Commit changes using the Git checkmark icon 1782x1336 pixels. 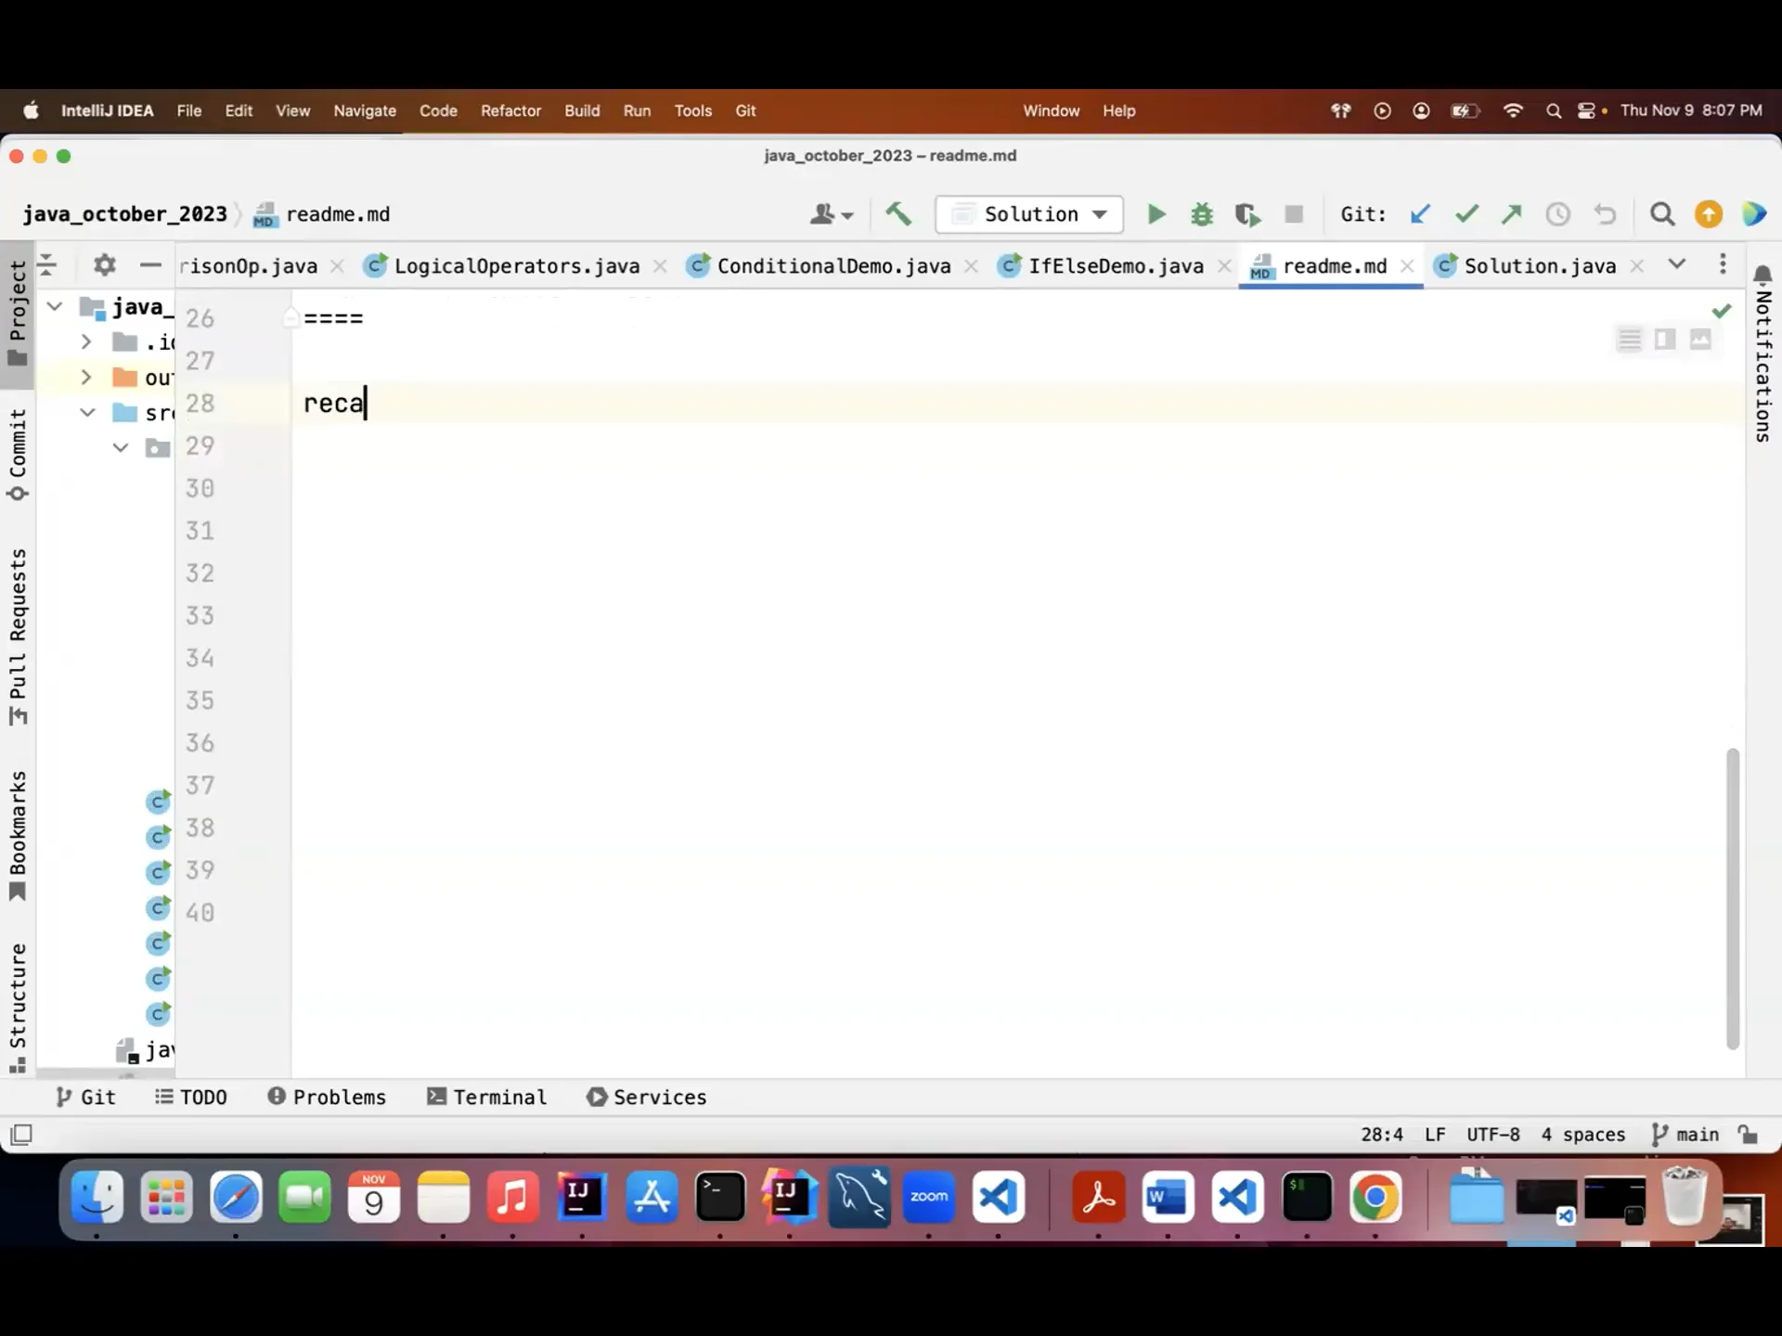tap(1466, 214)
